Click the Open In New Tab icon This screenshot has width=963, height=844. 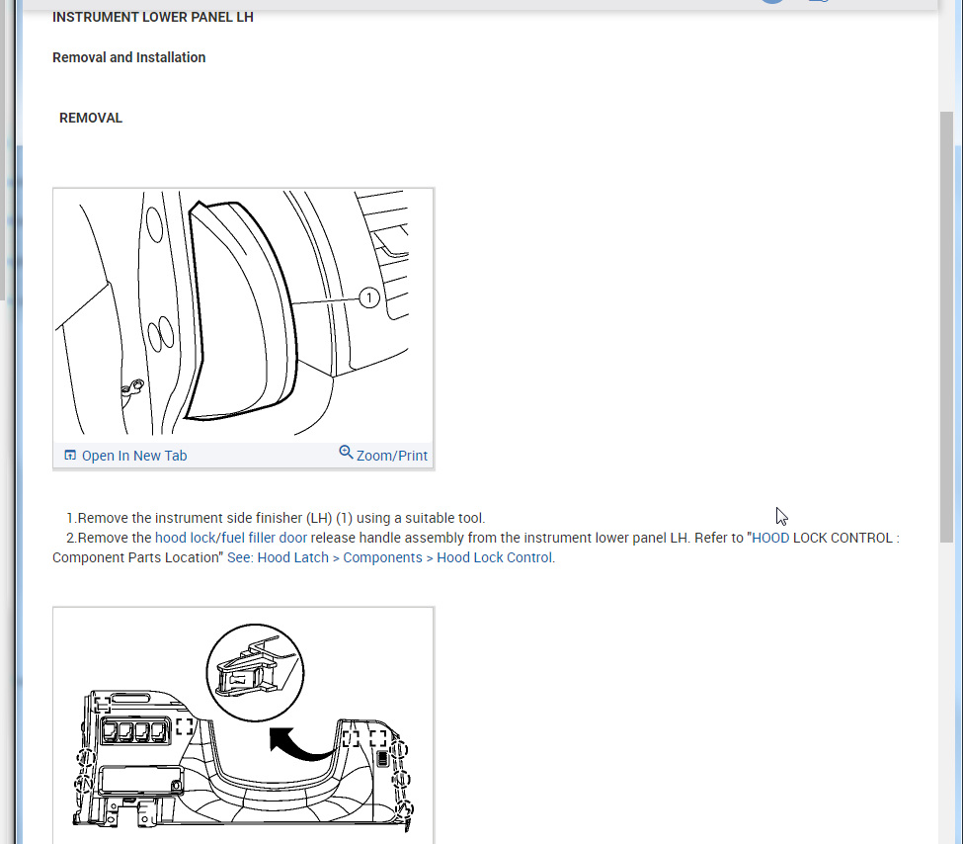point(71,456)
